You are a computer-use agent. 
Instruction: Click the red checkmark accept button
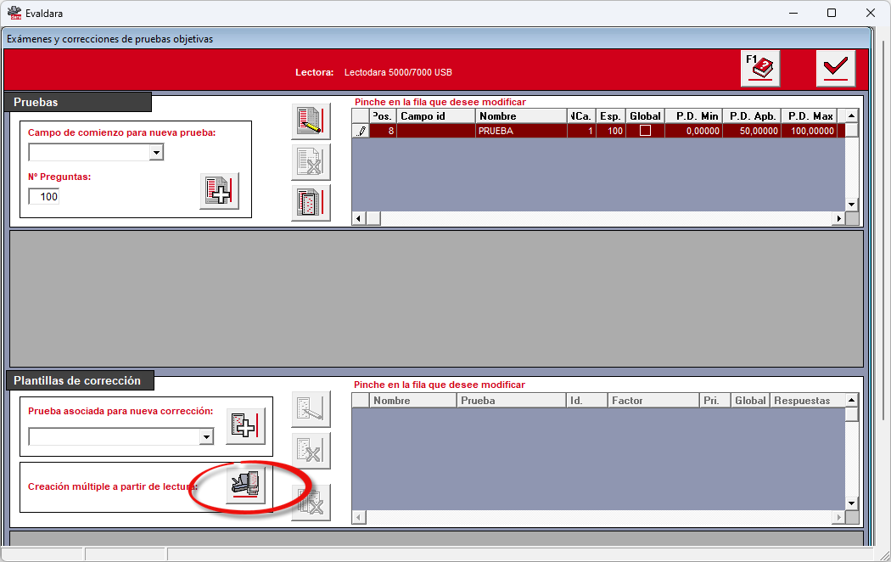coord(835,68)
